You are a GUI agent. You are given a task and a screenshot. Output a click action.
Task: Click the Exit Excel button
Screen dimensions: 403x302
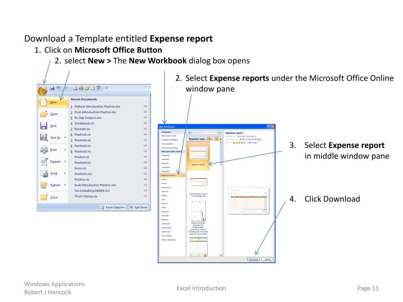pyautogui.click(x=138, y=207)
